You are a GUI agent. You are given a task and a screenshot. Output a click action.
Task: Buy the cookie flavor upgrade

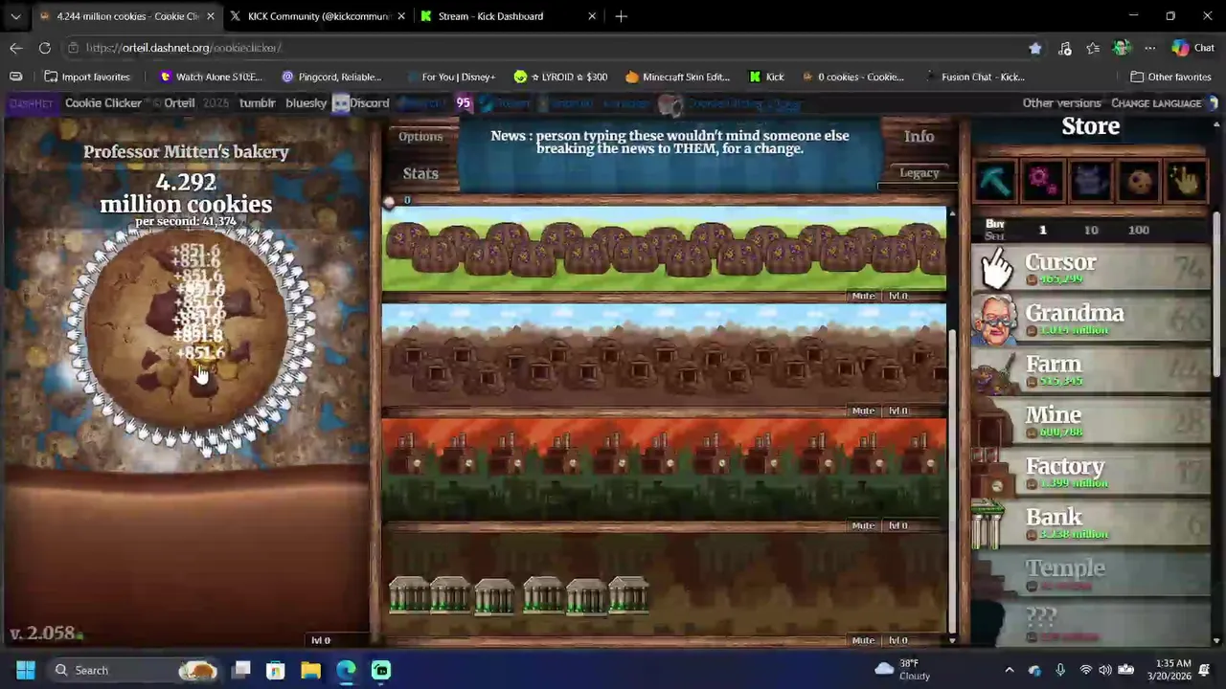(1138, 181)
